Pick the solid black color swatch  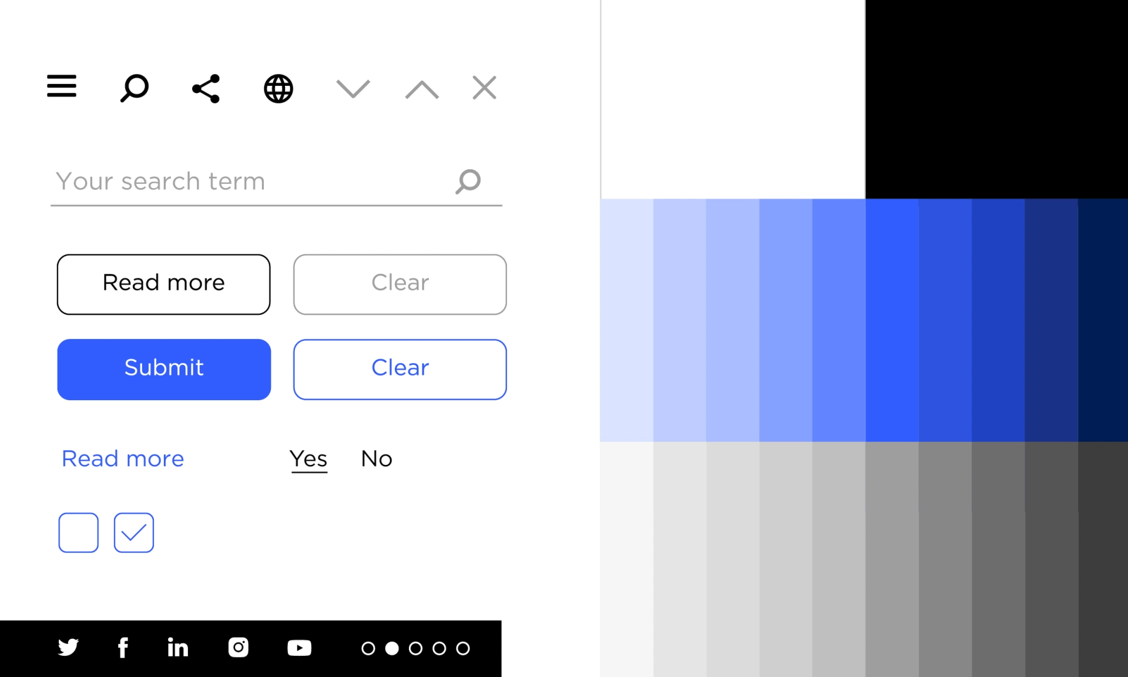tap(996, 99)
